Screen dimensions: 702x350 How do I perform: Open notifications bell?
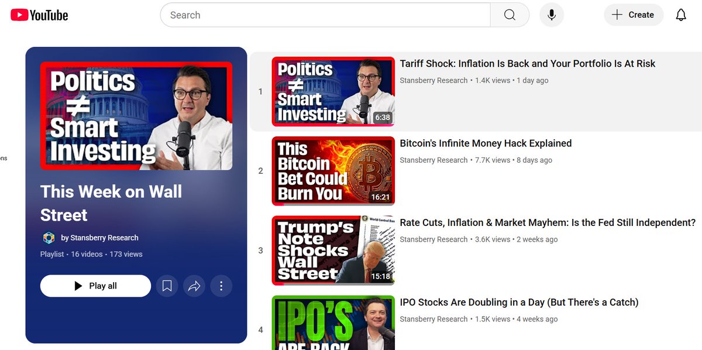coord(681,15)
